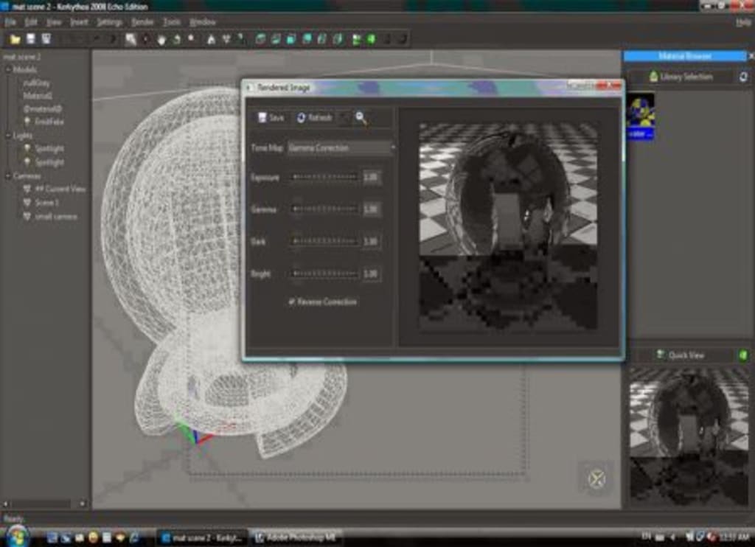Click the Bright slider track

pos(324,273)
